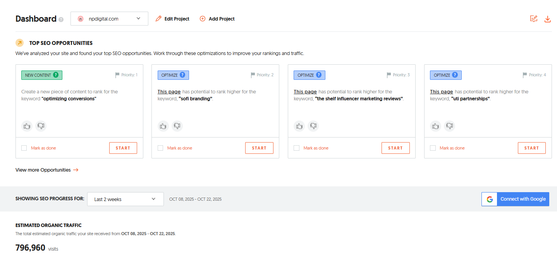Start the optimizing conversions content task
Viewport: 557px width, 258px height.
coord(123,148)
